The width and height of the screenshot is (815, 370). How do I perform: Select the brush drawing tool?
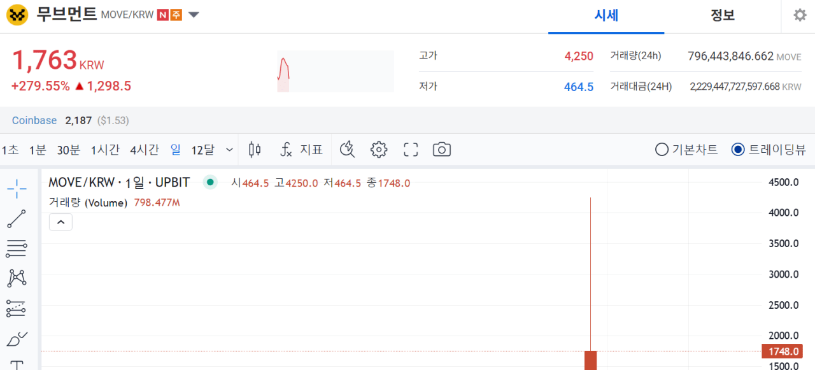[17, 338]
